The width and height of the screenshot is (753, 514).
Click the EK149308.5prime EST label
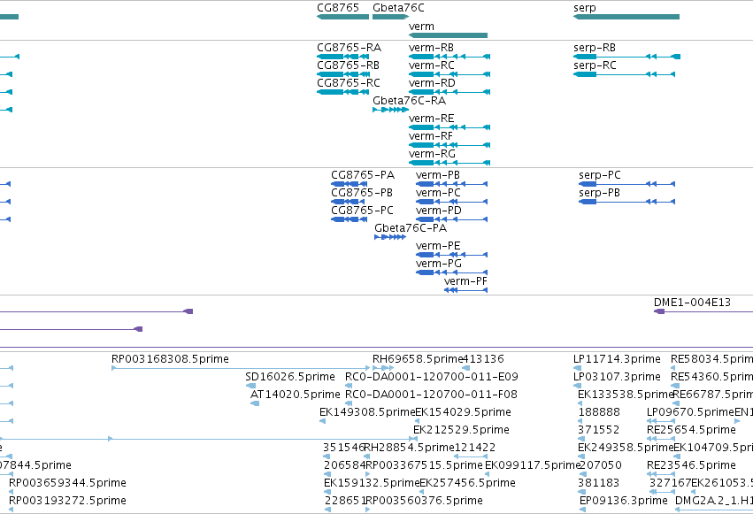coord(367,413)
